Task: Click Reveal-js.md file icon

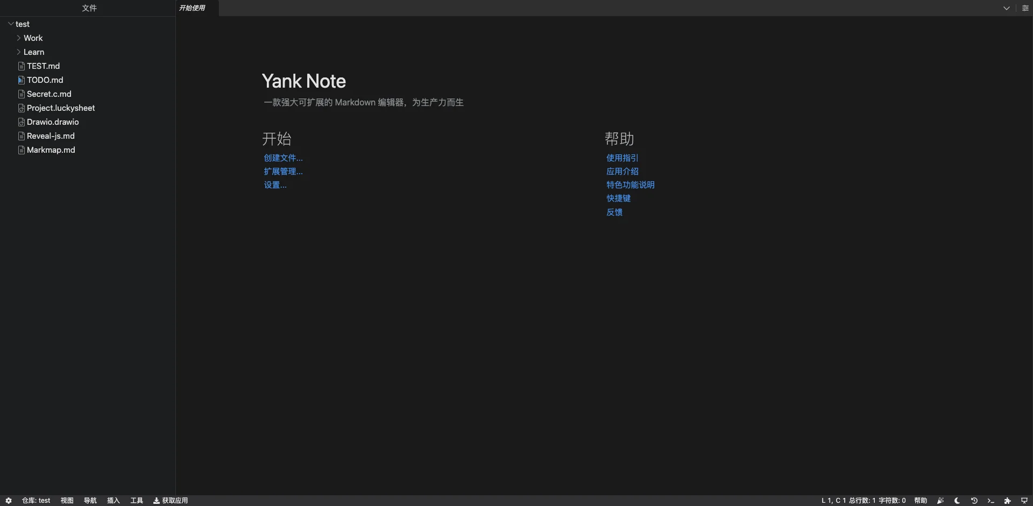Action: (x=22, y=136)
